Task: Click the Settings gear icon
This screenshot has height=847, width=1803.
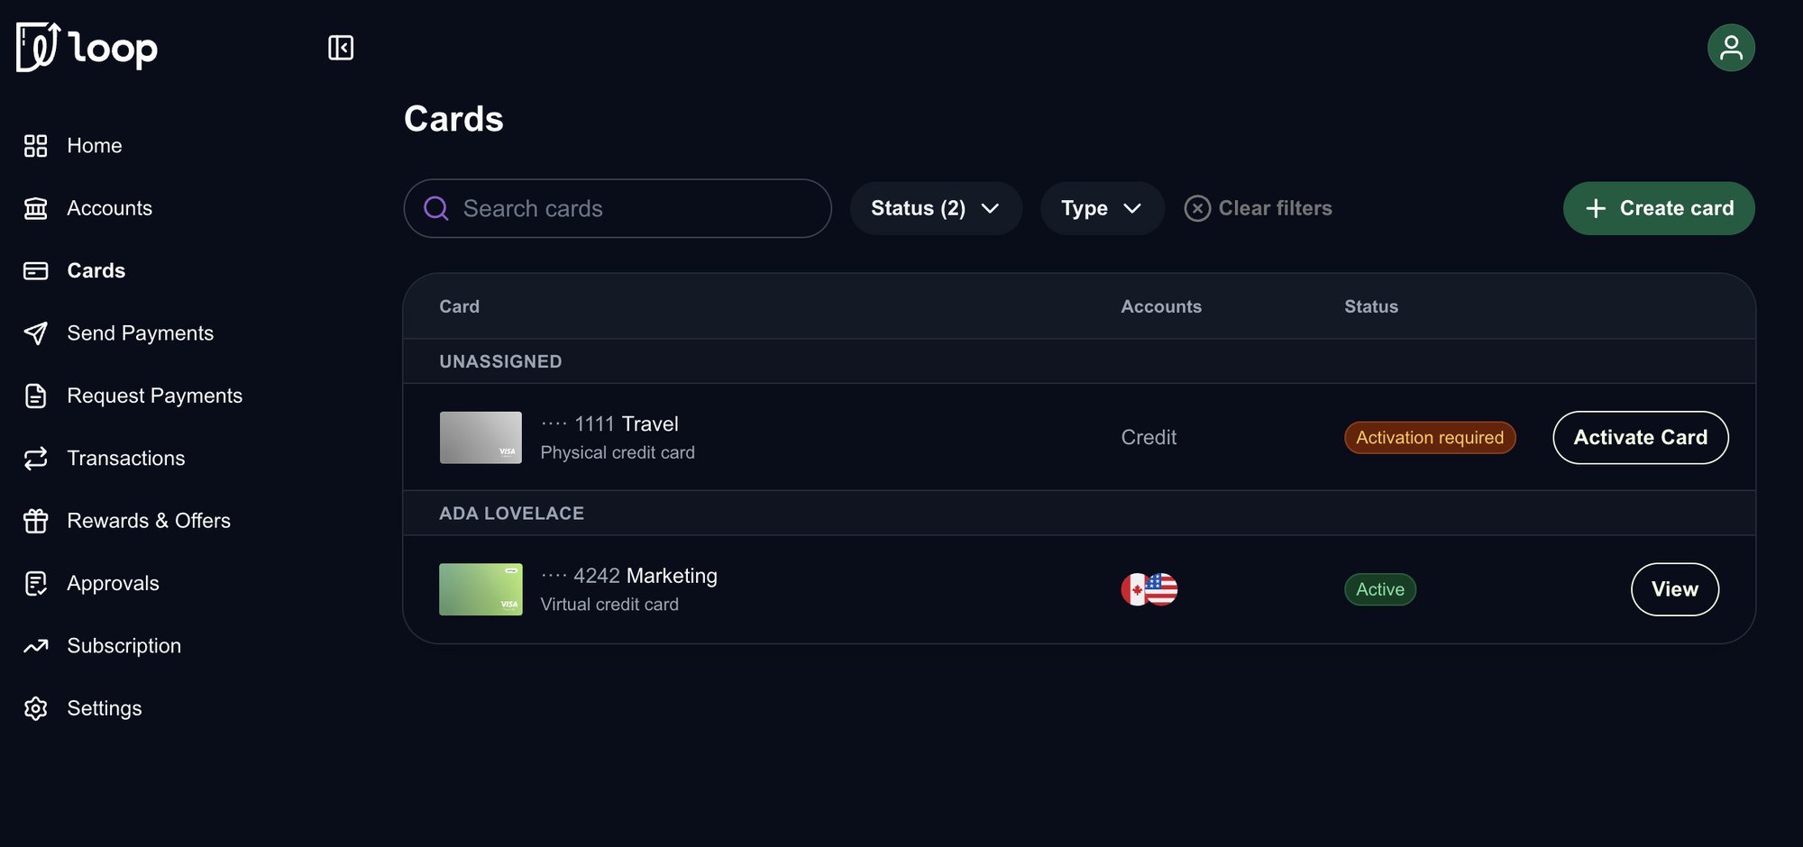Action: pyautogui.click(x=36, y=708)
